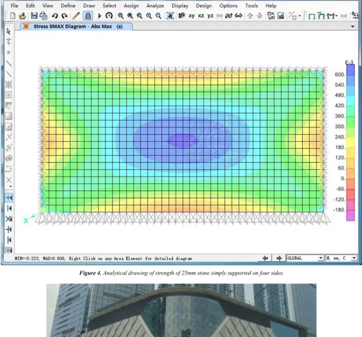
Task: Click the cyan X axis label
Action: [26, 221]
